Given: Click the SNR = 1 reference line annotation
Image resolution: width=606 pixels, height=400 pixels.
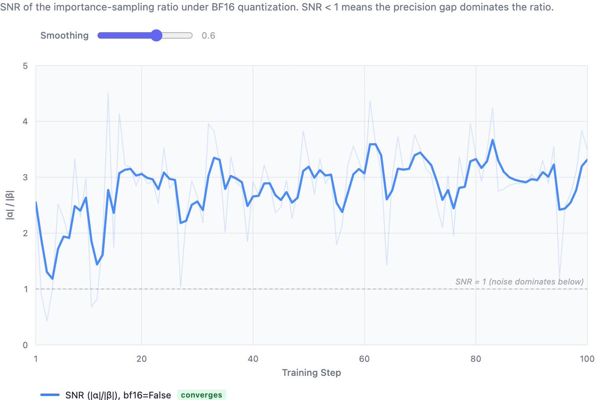Looking at the screenshot, I should pos(519,281).
